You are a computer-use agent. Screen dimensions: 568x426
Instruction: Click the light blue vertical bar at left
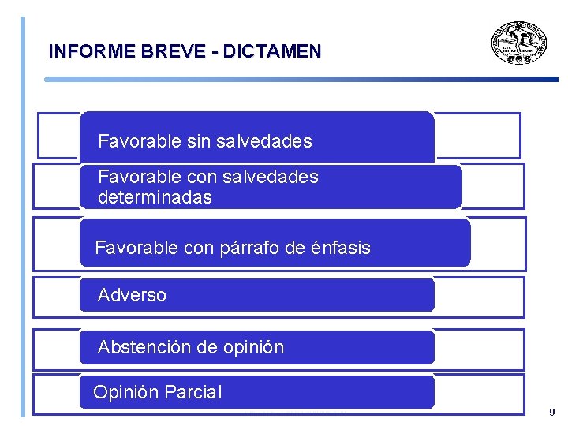tap(23, 213)
